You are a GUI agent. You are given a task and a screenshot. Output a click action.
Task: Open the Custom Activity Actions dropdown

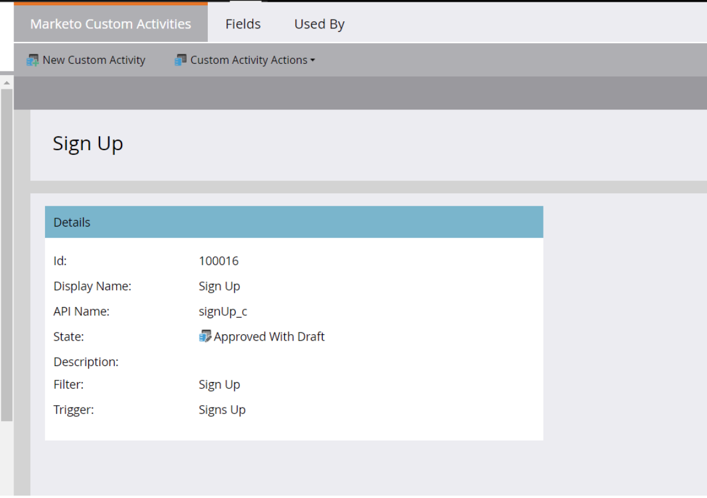pyautogui.click(x=249, y=59)
